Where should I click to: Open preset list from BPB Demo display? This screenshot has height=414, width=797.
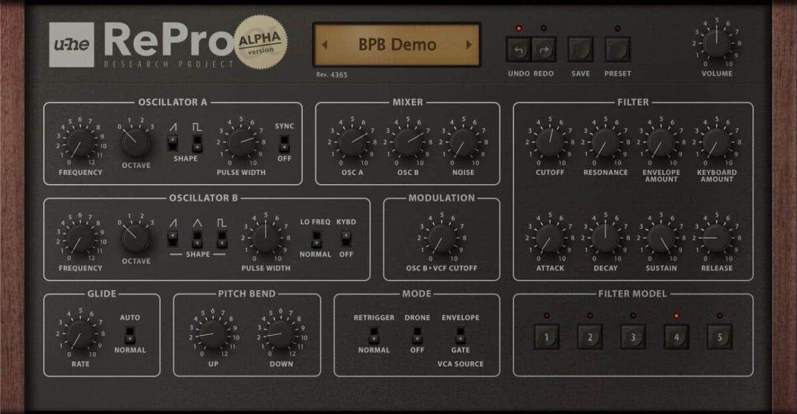click(x=398, y=44)
